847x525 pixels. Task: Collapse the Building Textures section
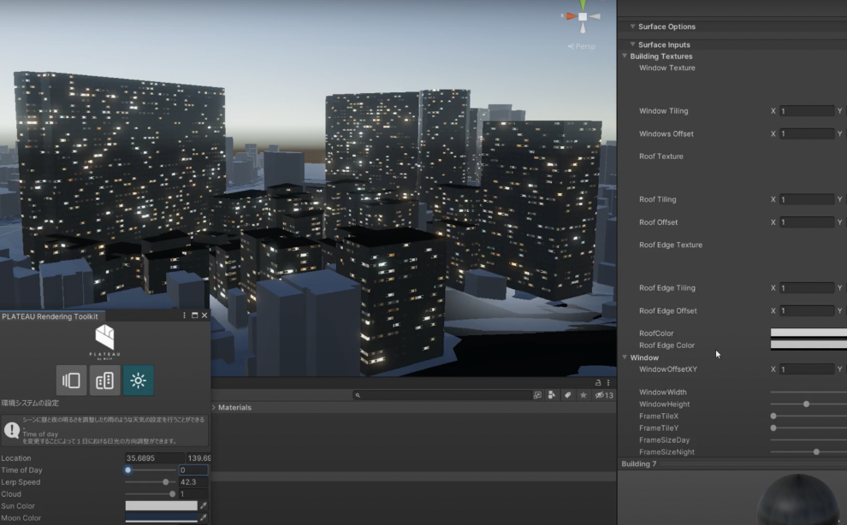click(x=625, y=56)
